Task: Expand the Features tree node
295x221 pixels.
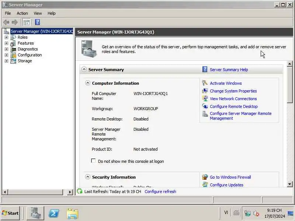Action: (x=6, y=43)
